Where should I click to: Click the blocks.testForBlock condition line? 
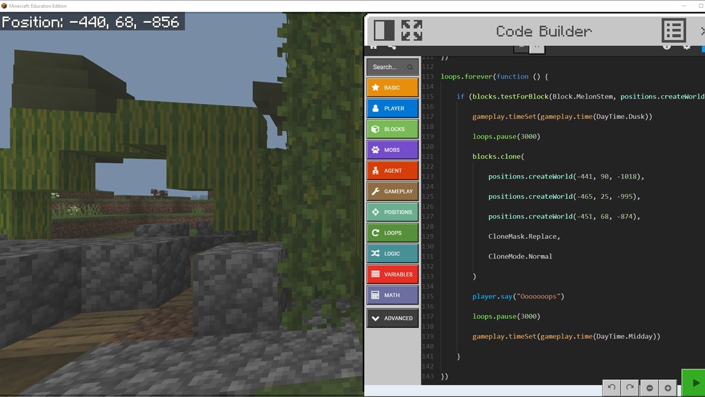click(581, 96)
